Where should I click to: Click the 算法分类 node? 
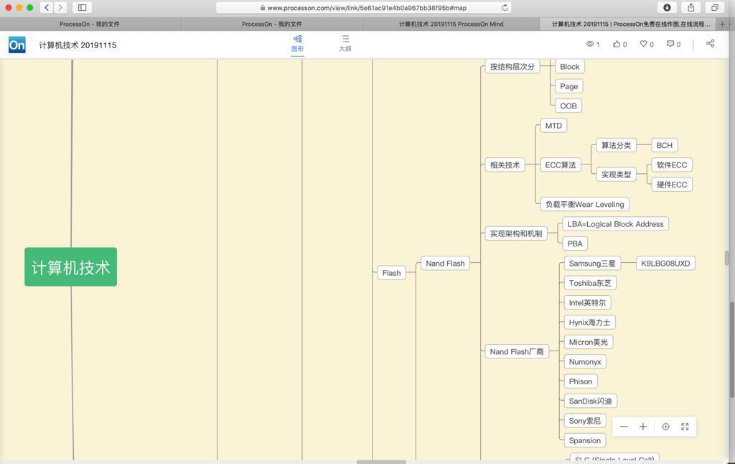[616, 145]
